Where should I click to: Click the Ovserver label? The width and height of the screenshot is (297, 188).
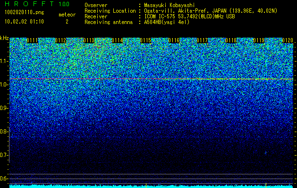click(x=96, y=5)
